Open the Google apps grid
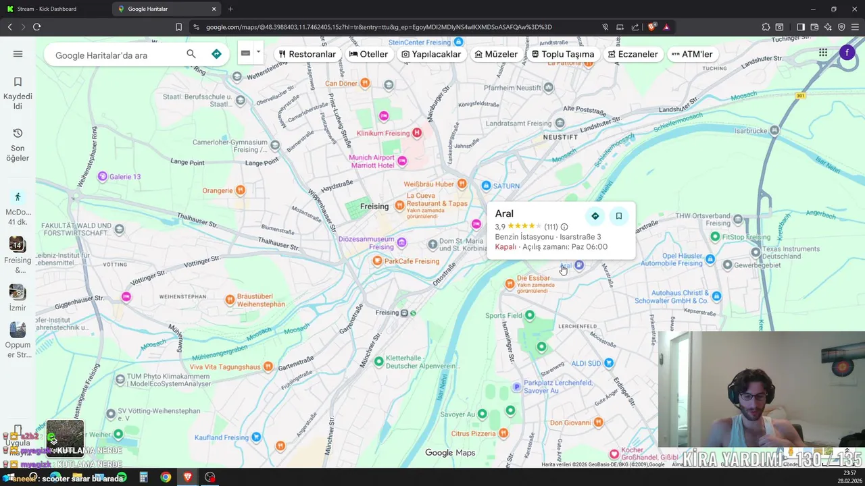 [823, 53]
